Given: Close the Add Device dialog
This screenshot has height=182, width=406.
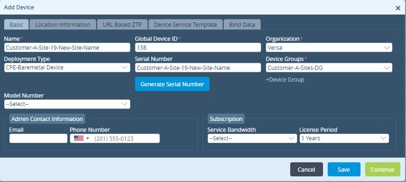Looking at the screenshot, I should point(398,8).
